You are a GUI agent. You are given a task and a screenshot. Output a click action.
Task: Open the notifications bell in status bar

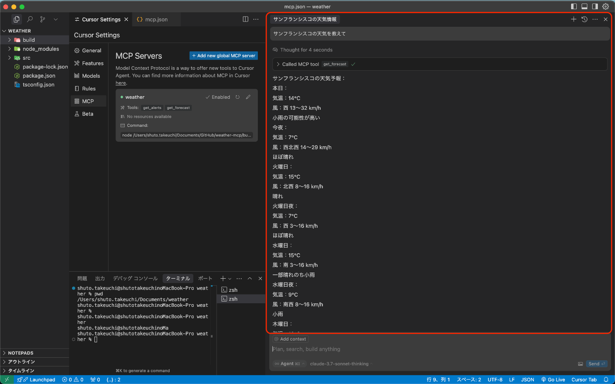click(606, 380)
